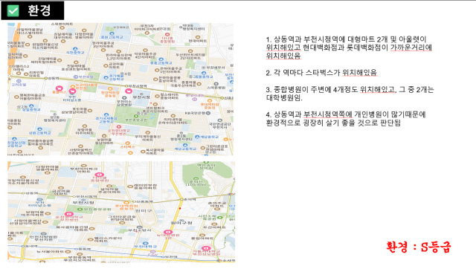Image resolution: width=476 pixels, height=269 pixels.
Task: Click the orange 스타벅스 icon in upper map
Action: coord(127,143)
